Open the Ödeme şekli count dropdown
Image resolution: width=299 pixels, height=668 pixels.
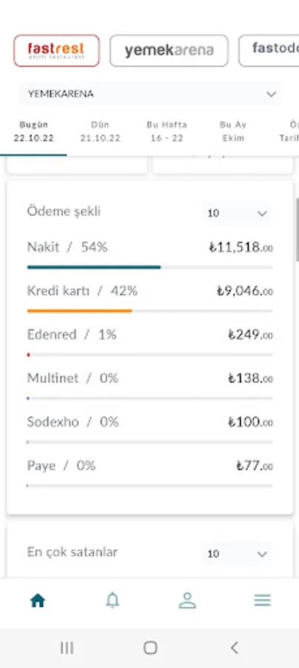[237, 213]
